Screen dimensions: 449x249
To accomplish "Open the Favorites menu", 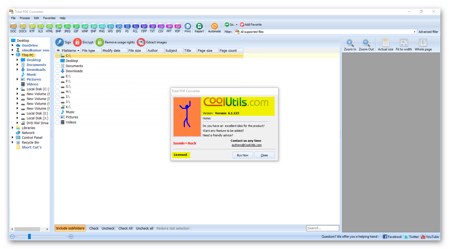I will click(49, 18).
